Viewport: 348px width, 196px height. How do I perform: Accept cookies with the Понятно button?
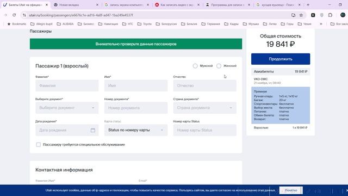click(x=291, y=190)
